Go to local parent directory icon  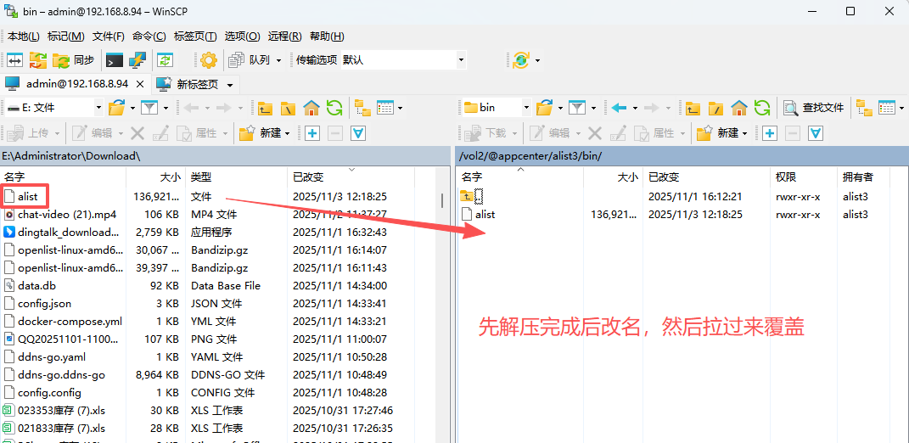(265, 108)
